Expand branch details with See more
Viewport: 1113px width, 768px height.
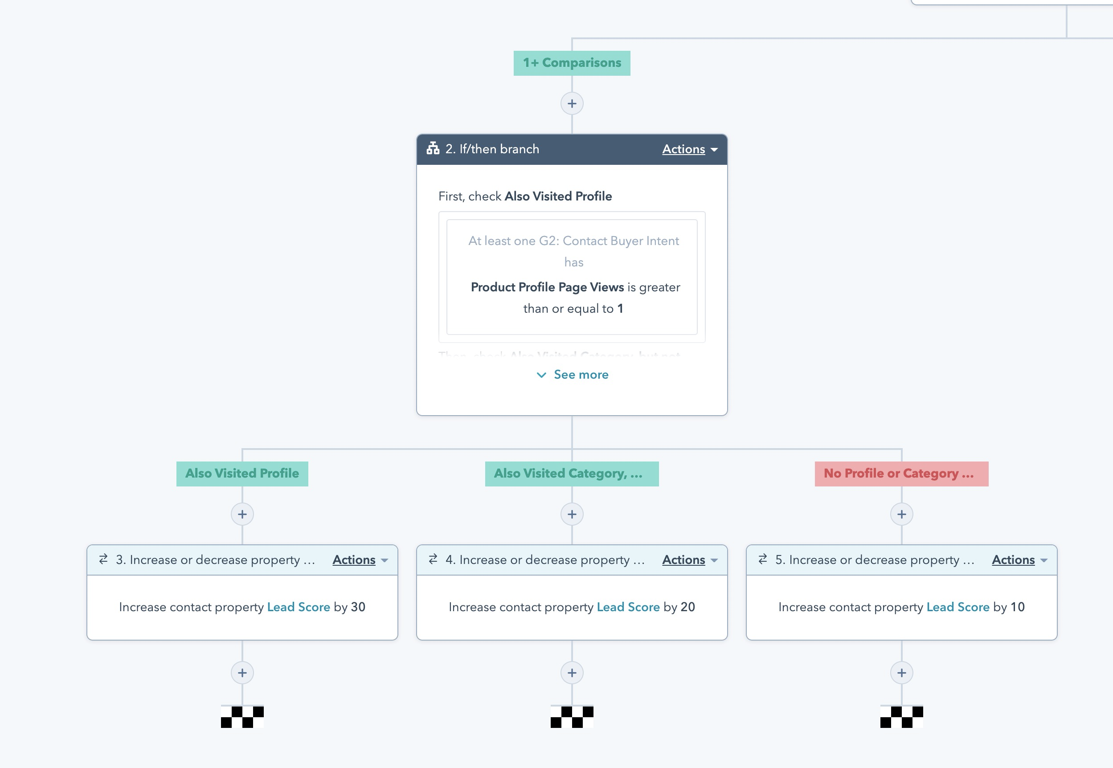coord(572,374)
